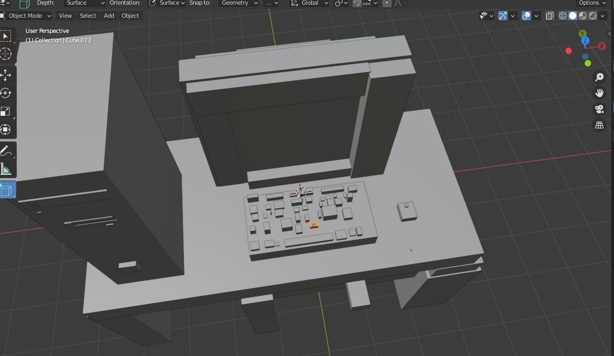Switch to Wireframe viewport shading
This screenshot has height=356, width=614.
[563, 16]
